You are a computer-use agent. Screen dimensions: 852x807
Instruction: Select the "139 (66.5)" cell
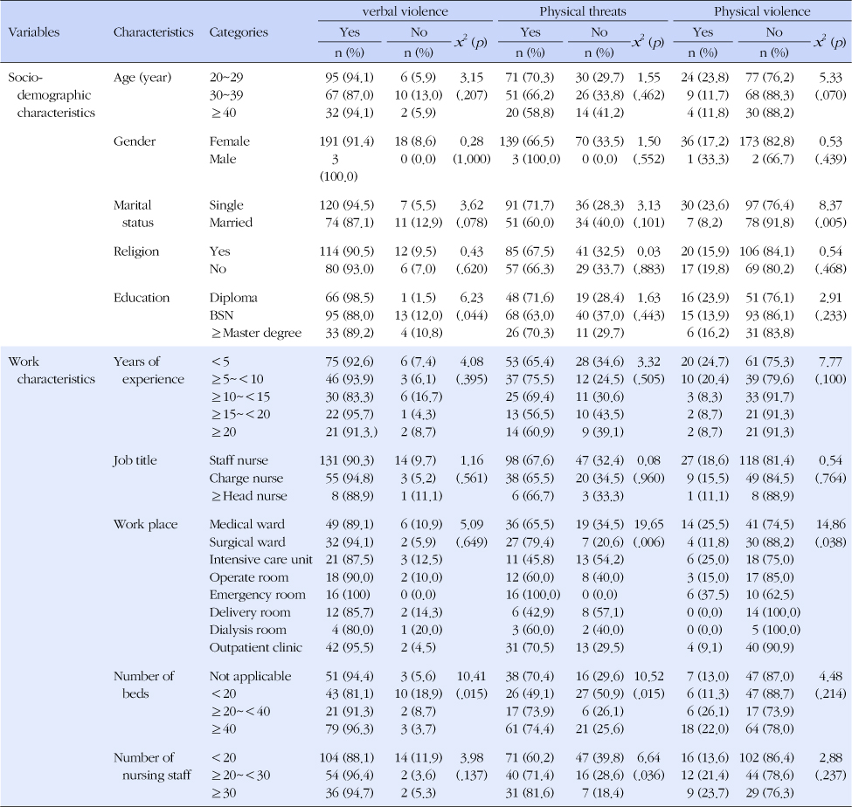click(527, 141)
